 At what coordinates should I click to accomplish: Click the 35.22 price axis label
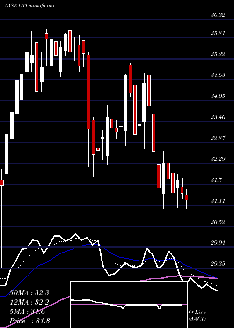pos(218,54)
